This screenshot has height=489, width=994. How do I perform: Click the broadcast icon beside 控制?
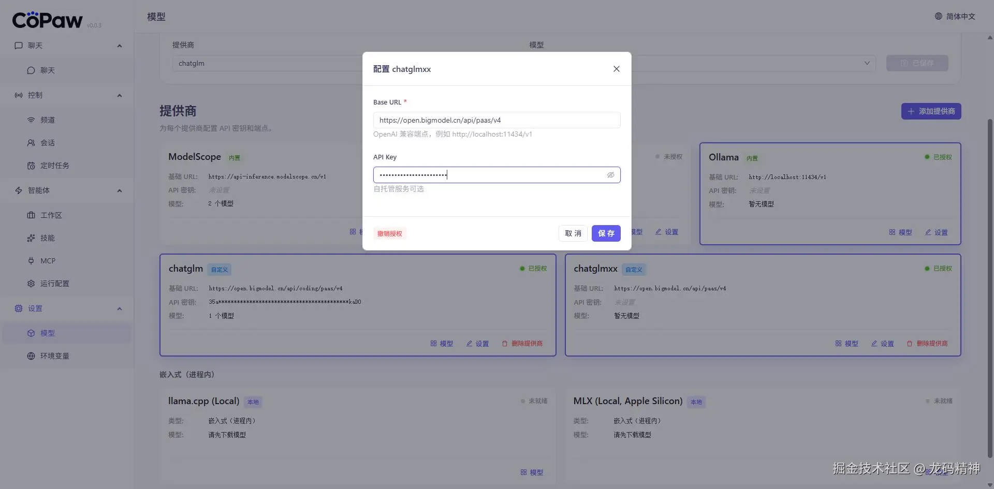point(19,95)
